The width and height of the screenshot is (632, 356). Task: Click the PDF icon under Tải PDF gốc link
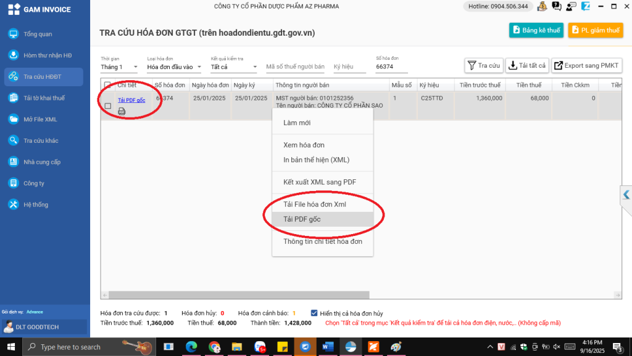[122, 111]
